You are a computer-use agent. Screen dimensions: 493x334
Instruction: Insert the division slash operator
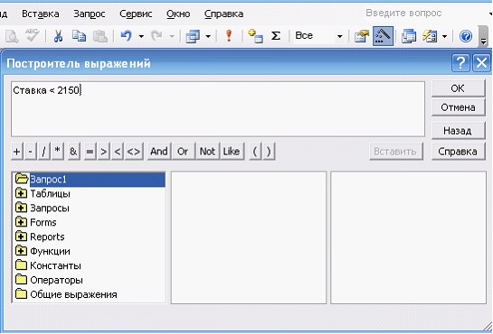point(44,152)
